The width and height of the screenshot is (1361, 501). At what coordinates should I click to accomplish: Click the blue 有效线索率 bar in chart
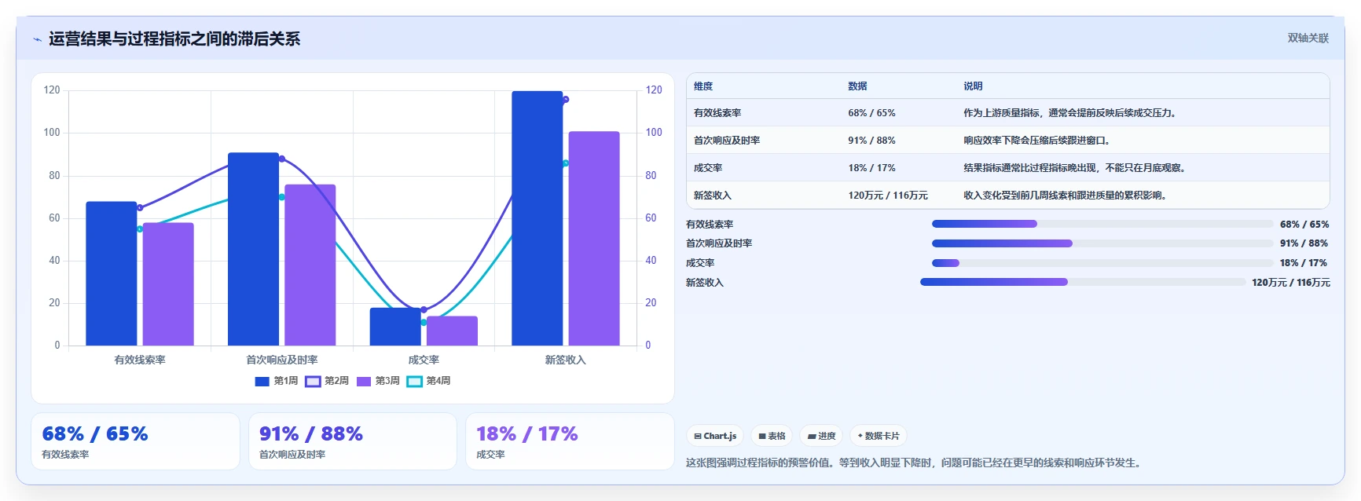(112, 273)
